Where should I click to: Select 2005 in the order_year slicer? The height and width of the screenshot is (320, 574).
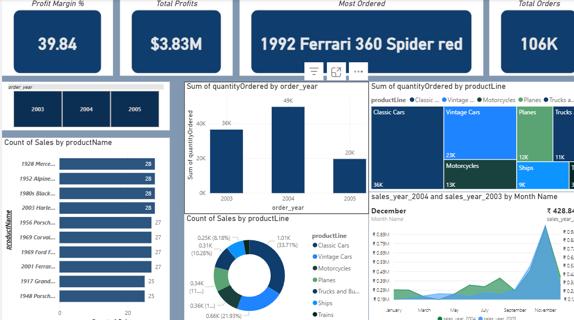point(135,109)
